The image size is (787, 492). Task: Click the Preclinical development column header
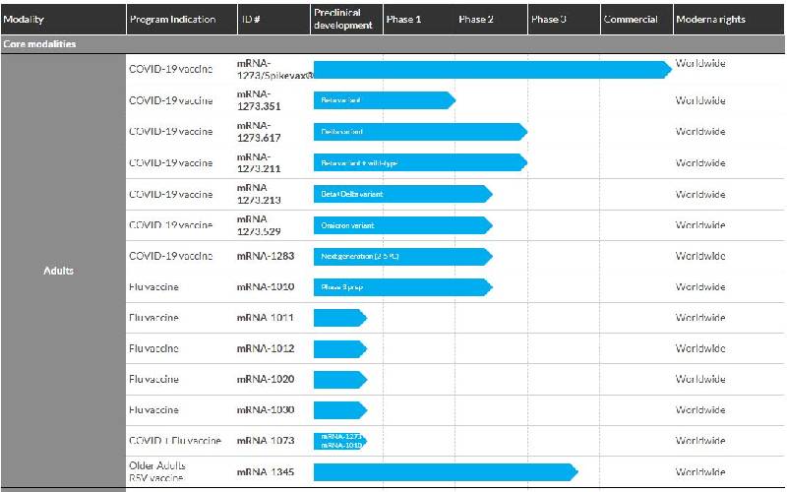click(342, 19)
